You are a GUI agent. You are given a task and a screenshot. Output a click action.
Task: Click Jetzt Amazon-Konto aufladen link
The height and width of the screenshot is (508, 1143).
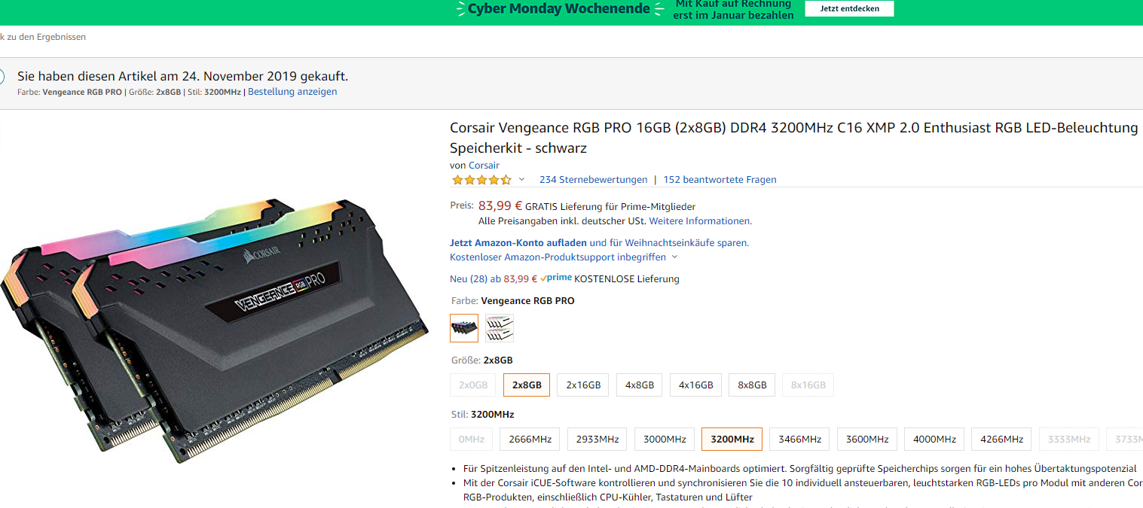tap(518, 243)
